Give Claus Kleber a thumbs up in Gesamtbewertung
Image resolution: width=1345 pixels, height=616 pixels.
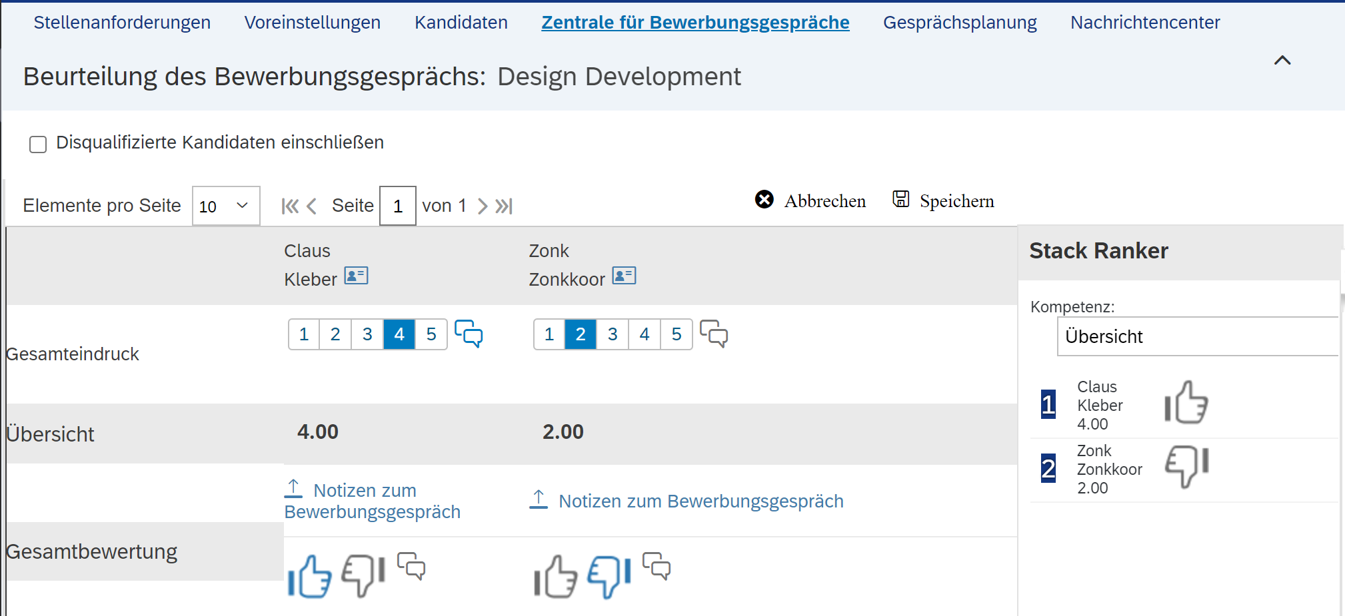point(309,576)
